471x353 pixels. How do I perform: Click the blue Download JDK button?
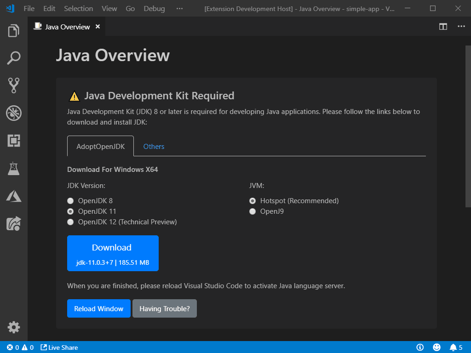[113, 253]
